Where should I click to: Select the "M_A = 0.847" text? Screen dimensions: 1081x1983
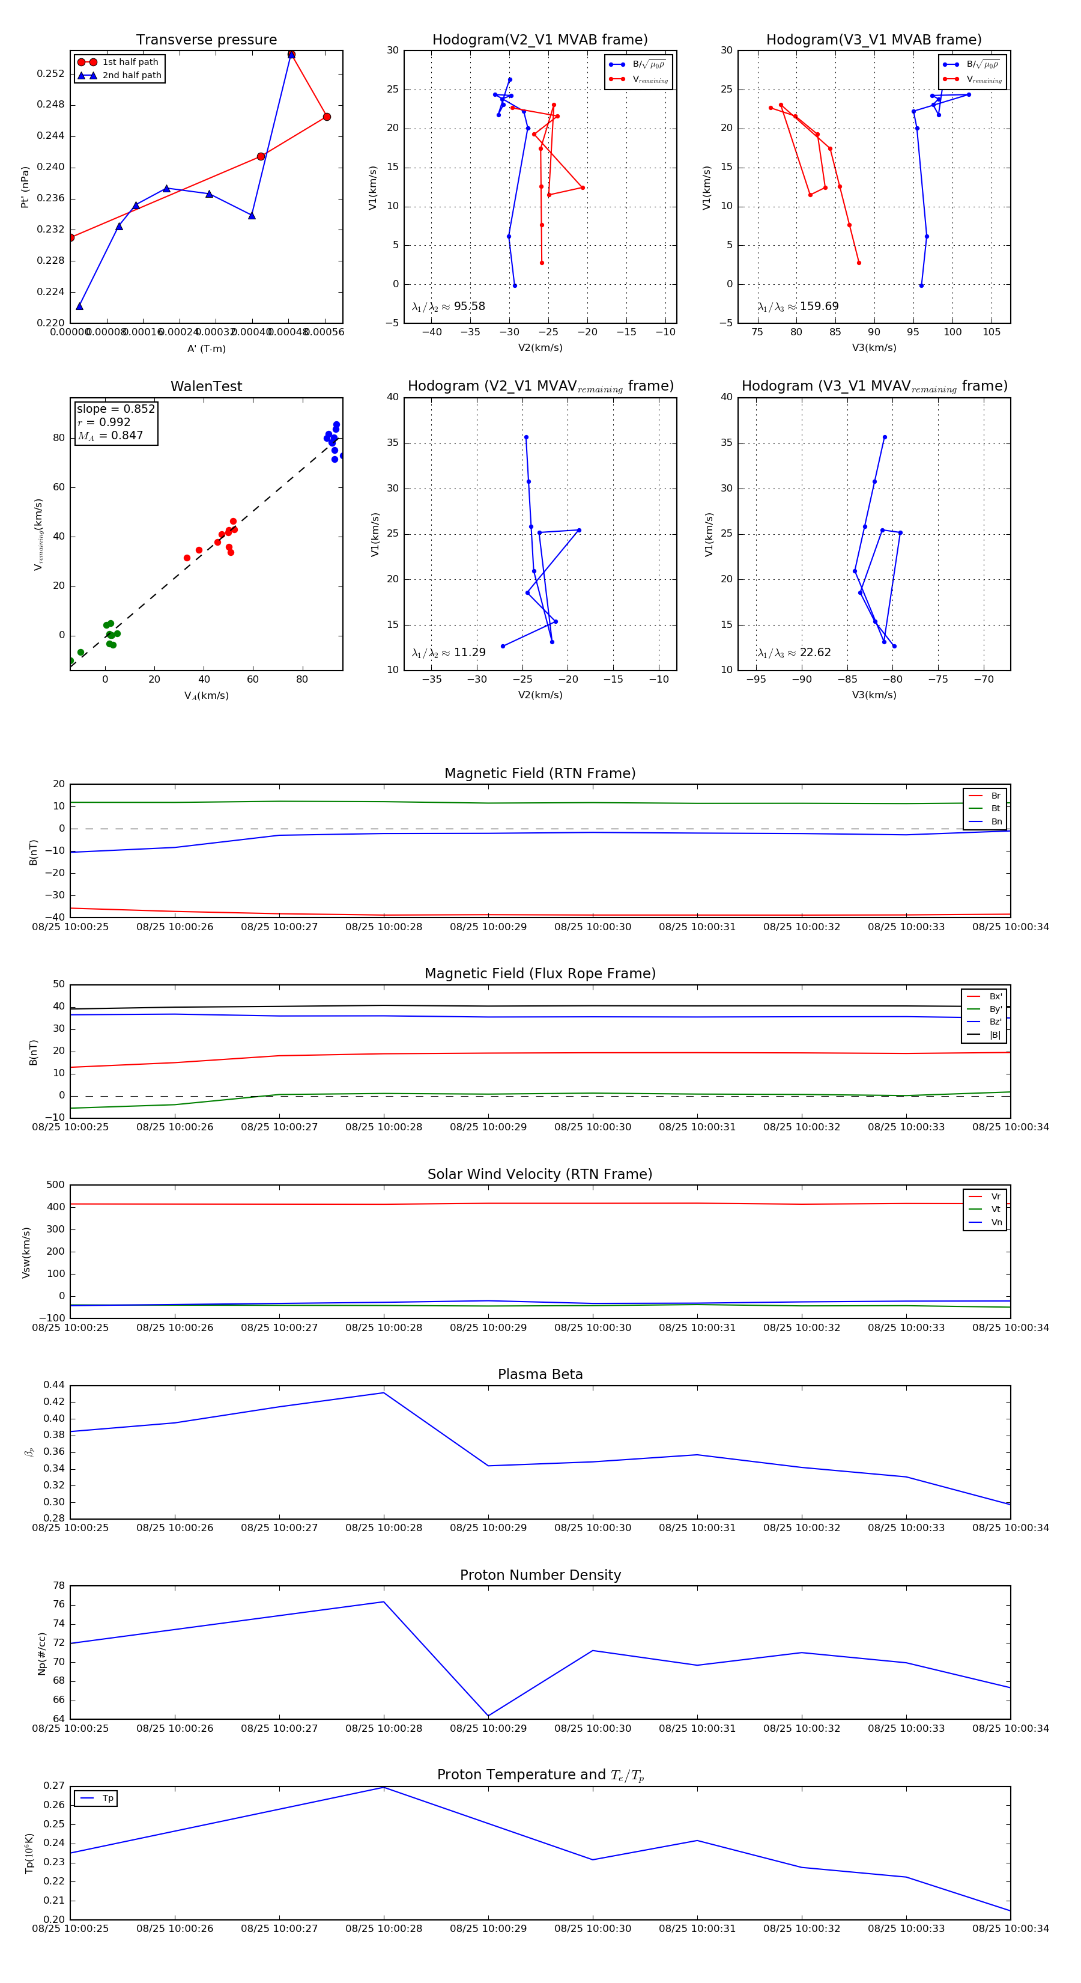110,436
